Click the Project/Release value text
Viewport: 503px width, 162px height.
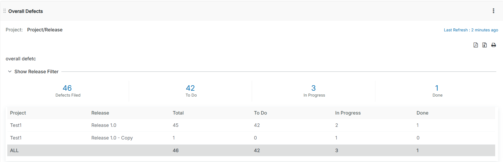point(45,30)
